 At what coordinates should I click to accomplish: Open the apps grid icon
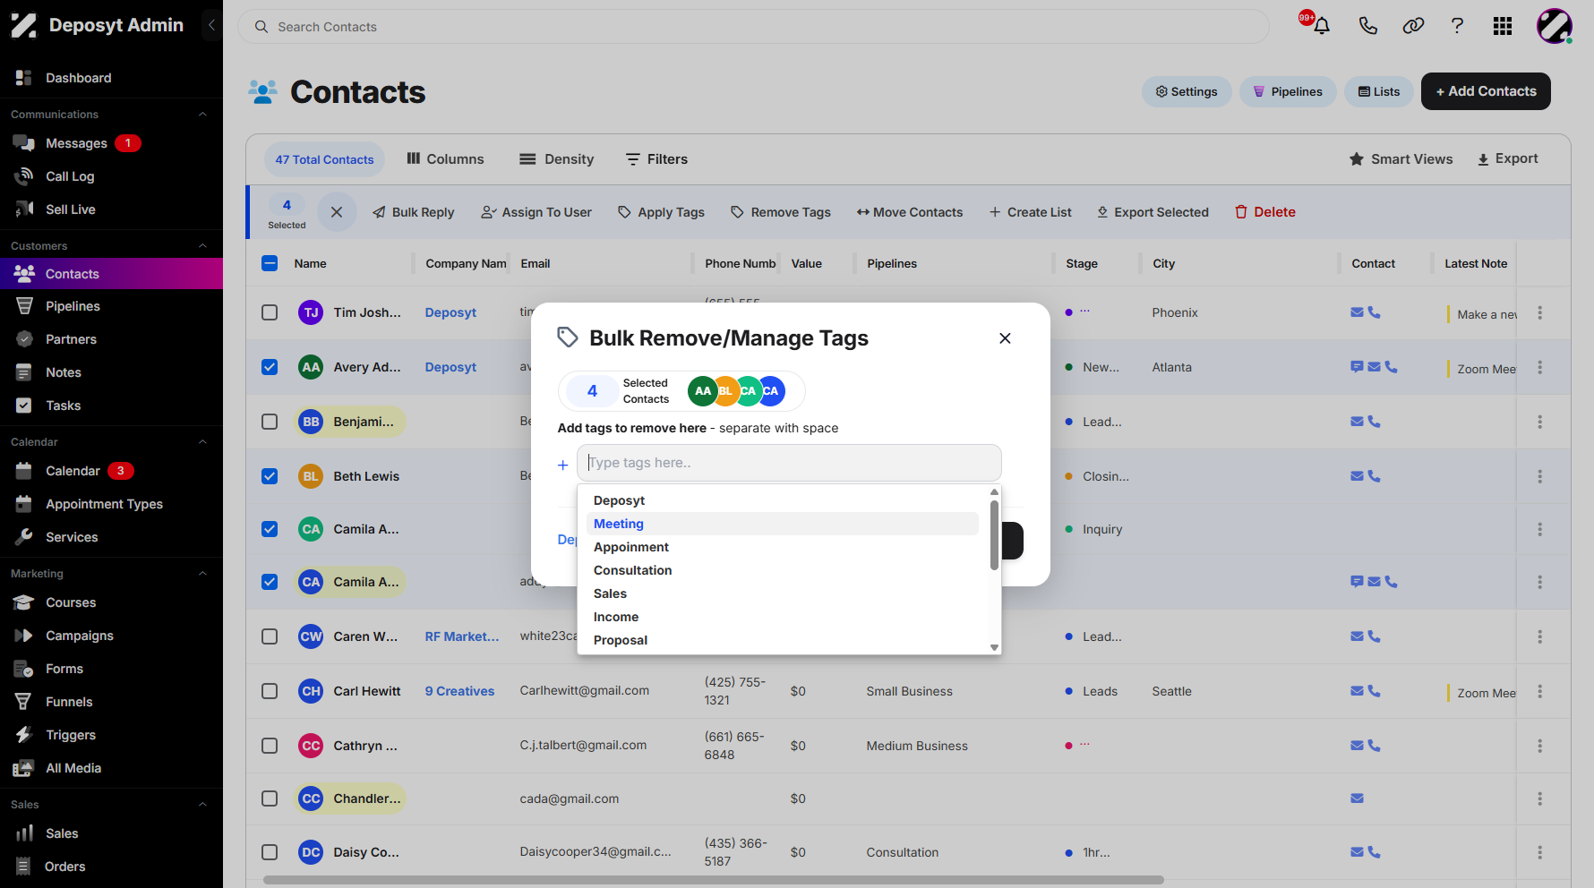1503,26
